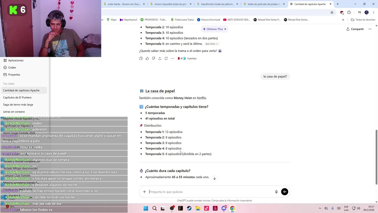This screenshot has width=378, height=213.
Task: Open the Chrome extensions puzzle icon
Action: click(x=349, y=12)
